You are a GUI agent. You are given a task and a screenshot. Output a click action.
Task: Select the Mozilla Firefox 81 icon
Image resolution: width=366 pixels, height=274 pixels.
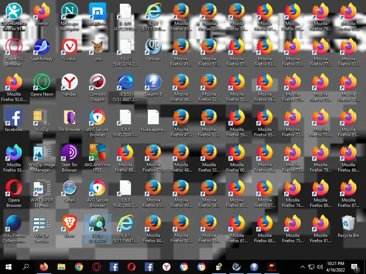(x=321, y=229)
